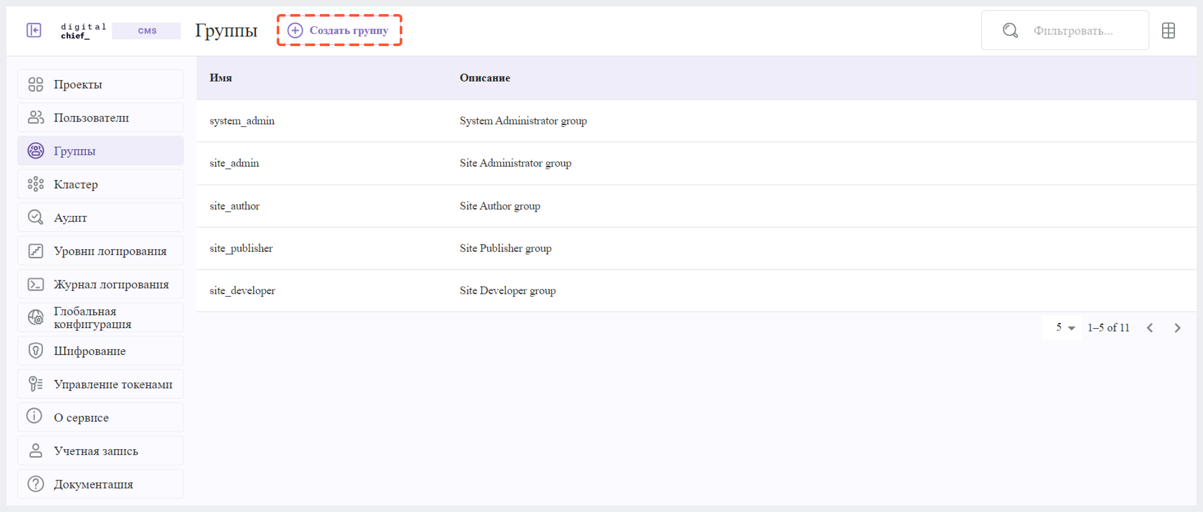This screenshot has height=512, width=1203.
Task: Click Site Developer group description
Action: (x=508, y=291)
